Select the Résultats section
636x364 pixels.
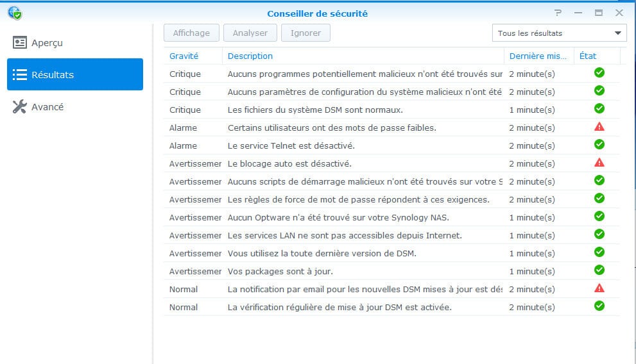coord(75,74)
